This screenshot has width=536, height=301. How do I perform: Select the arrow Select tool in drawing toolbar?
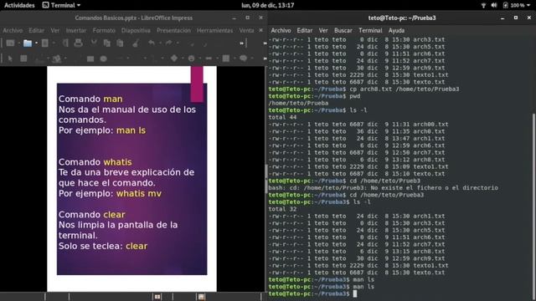tap(10, 59)
